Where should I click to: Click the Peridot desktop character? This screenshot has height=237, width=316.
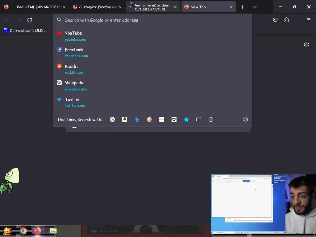click(10, 181)
